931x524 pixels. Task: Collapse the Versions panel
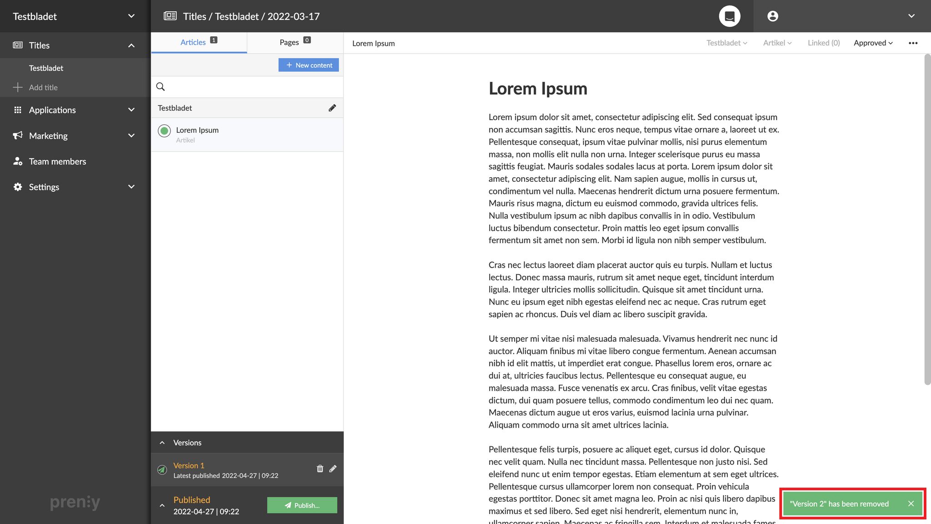coord(162,443)
